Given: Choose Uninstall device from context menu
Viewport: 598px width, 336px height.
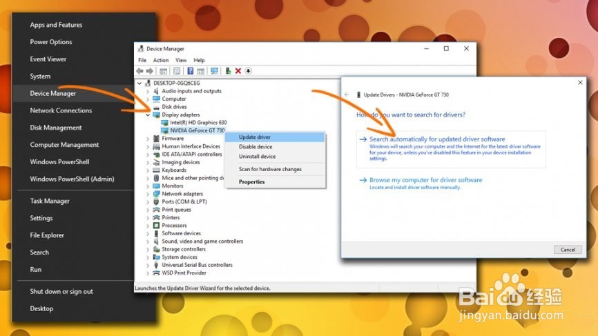Looking at the screenshot, I should (x=275, y=157).
